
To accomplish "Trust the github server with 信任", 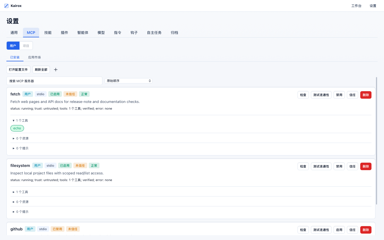I will (x=353, y=230).
